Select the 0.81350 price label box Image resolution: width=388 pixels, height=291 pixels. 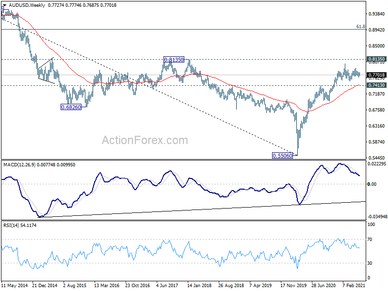[x=174, y=60]
